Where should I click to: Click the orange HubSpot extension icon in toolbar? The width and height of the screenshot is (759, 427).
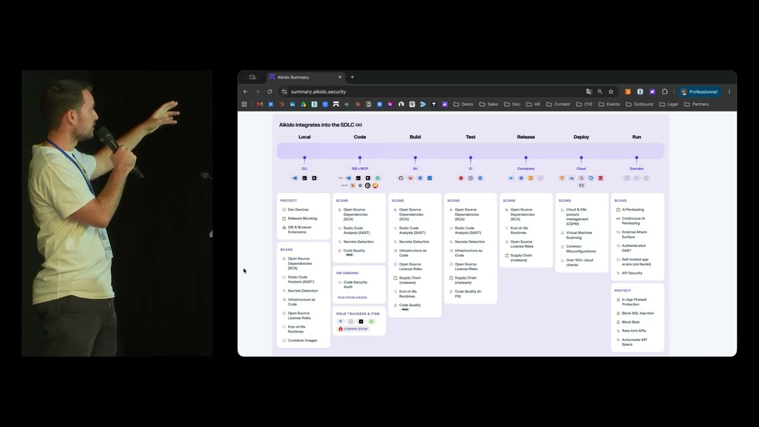[x=628, y=92]
